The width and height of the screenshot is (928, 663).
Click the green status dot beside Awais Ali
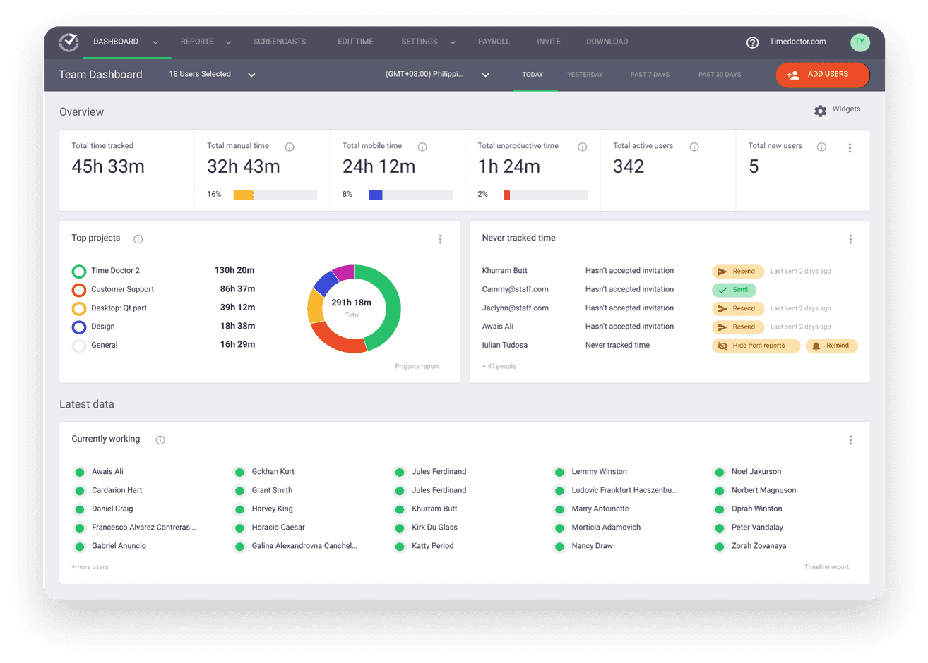pyautogui.click(x=79, y=471)
